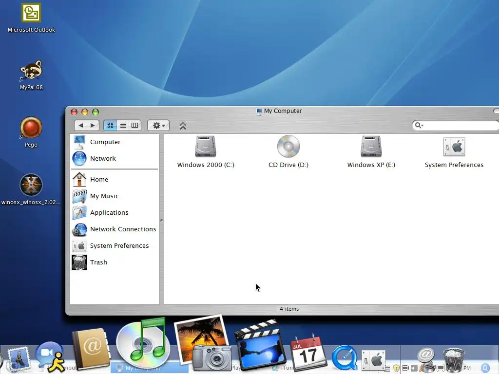Select the Windows XP (E:) drive

pos(371,152)
